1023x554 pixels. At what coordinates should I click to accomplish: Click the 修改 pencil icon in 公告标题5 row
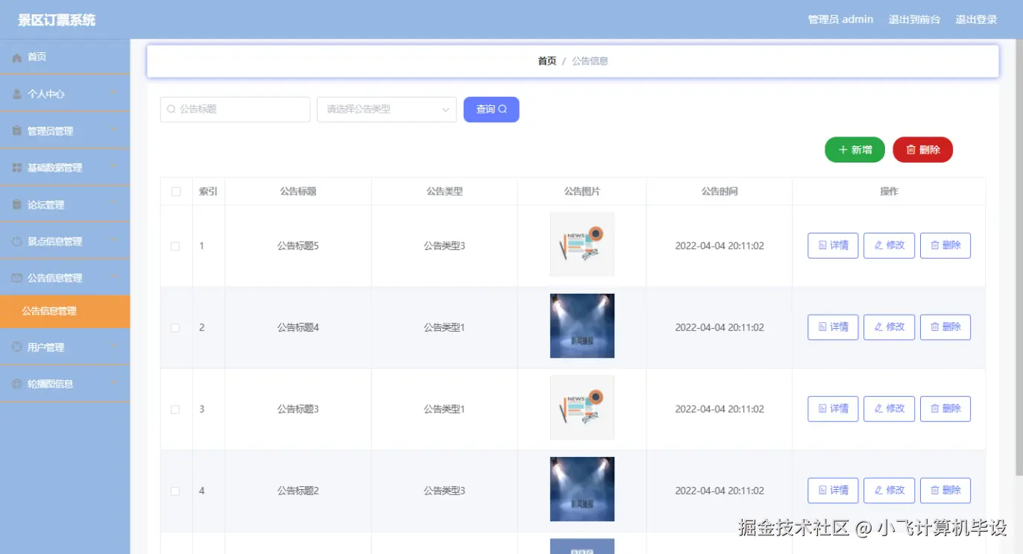pos(878,245)
